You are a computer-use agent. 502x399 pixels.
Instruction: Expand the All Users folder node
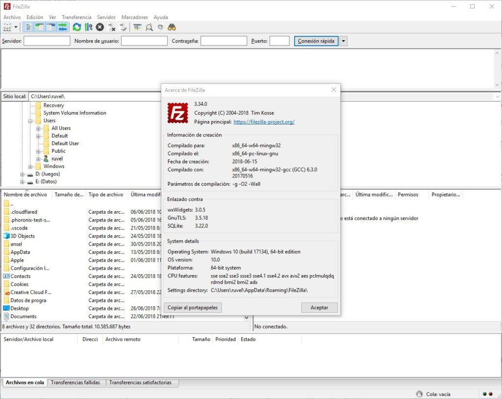click(38, 129)
